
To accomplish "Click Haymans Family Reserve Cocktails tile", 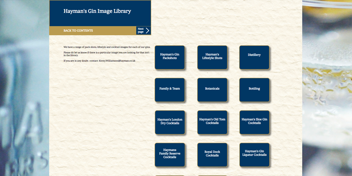I will pos(170,154).
